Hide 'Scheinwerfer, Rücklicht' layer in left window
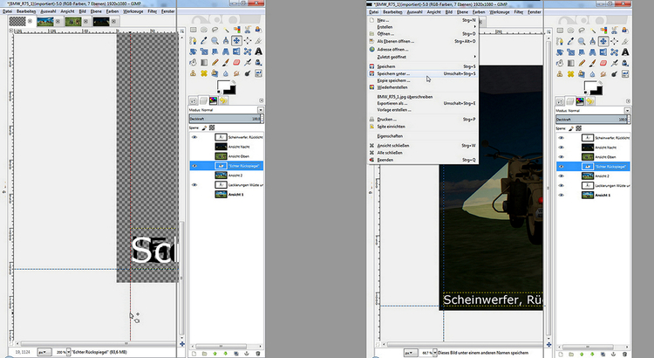654x358 pixels. point(194,137)
